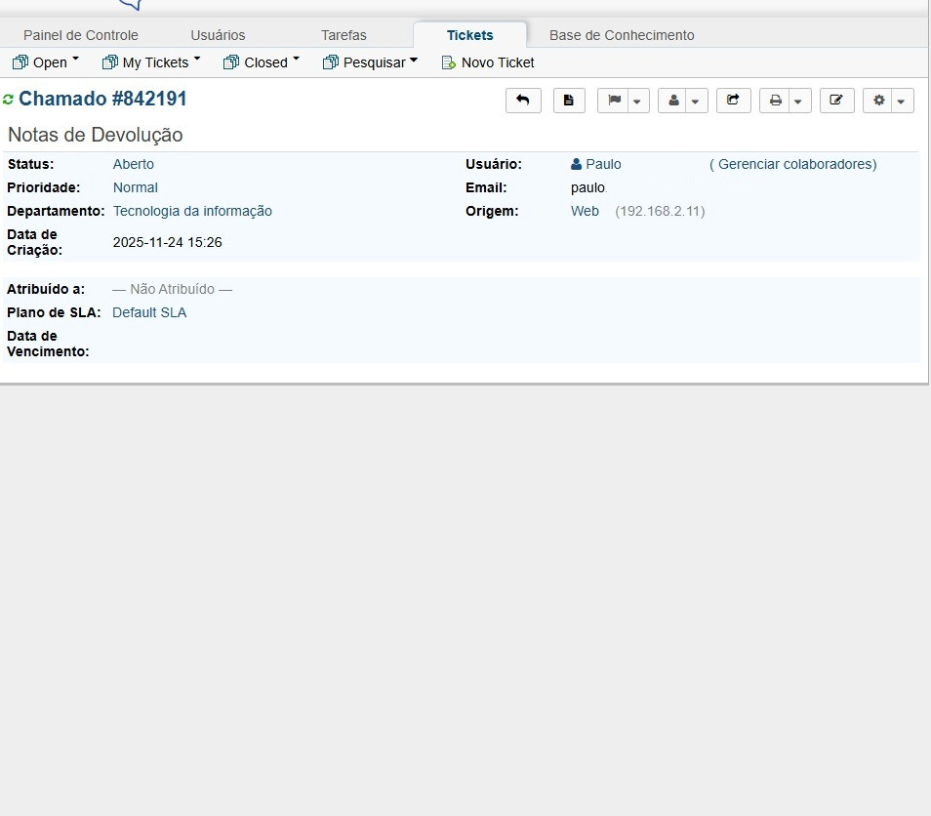The image size is (931, 816).
Task: Click the gear more options icon
Action: pyautogui.click(x=879, y=101)
